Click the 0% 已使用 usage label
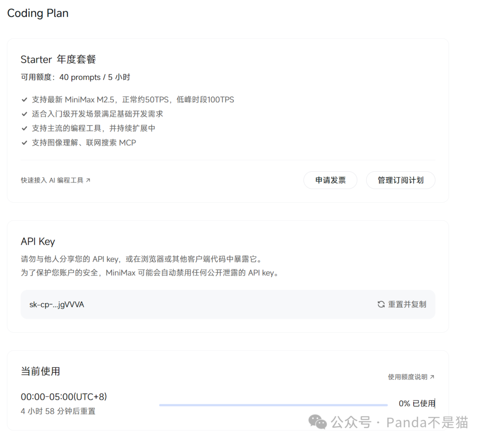The height and width of the screenshot is (442, 484). [417, 403]
